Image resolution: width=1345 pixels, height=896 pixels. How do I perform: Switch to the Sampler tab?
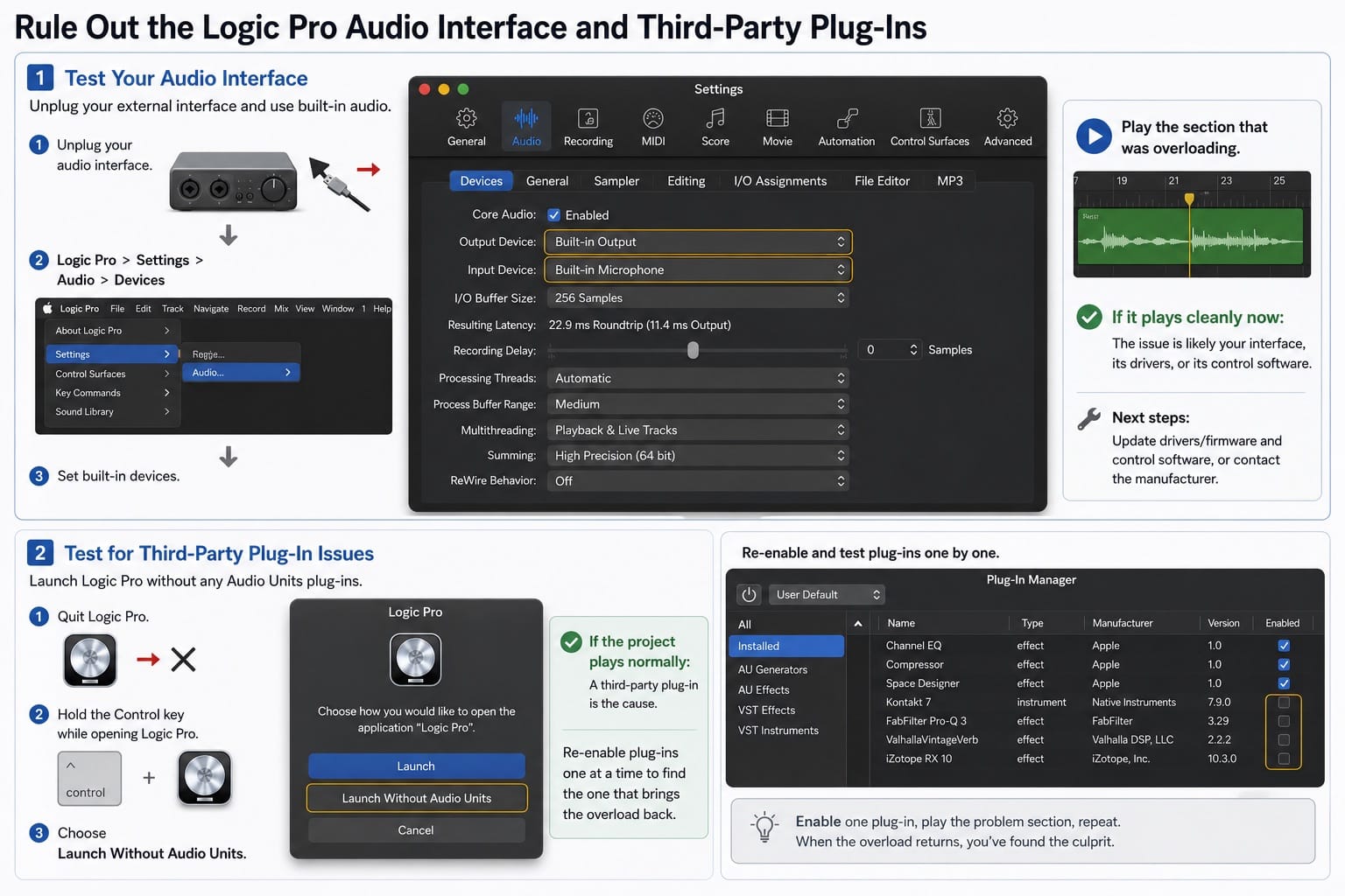click(616, 181)
